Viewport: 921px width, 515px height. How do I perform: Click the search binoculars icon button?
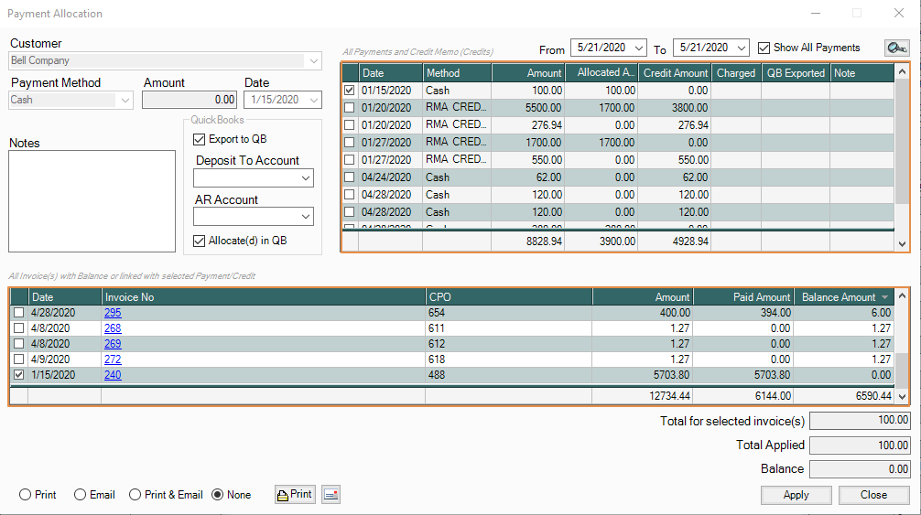pyautogui.click(x=896, y=48)
